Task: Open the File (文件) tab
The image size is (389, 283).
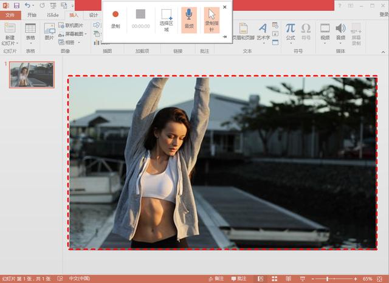Action: pos(10,15)
